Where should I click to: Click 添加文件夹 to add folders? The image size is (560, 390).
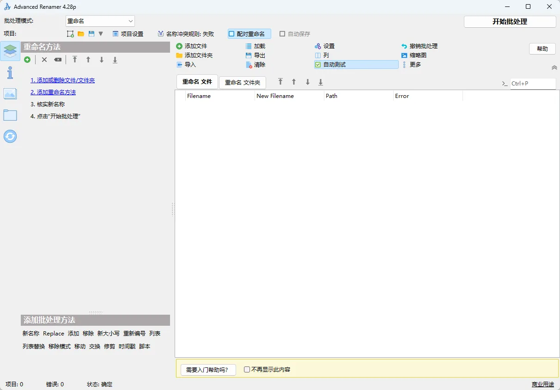pos(195,55)
